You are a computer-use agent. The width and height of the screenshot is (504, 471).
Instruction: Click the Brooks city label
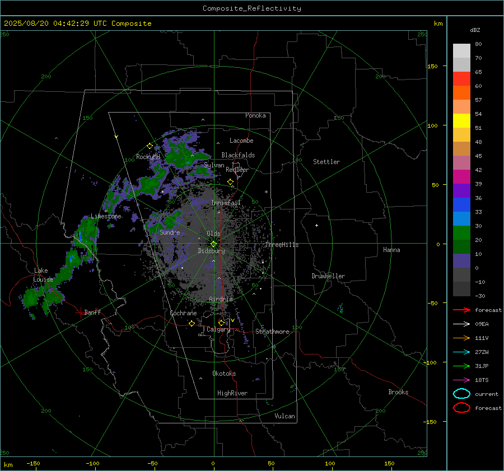398,392
